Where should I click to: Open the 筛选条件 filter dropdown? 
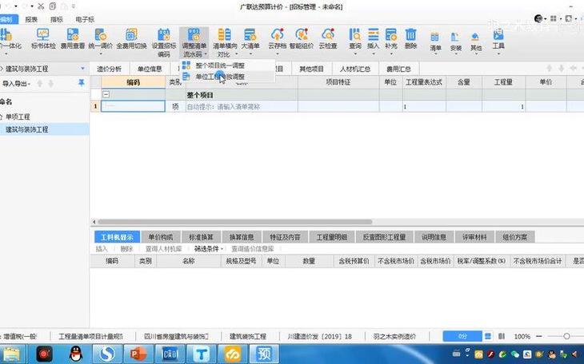(208, 249)
